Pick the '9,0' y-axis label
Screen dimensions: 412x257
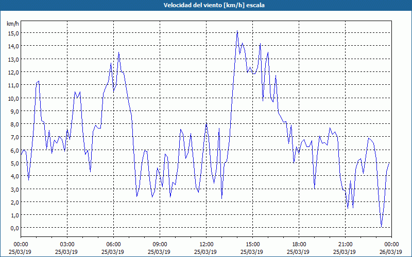(x=15, y=112)
